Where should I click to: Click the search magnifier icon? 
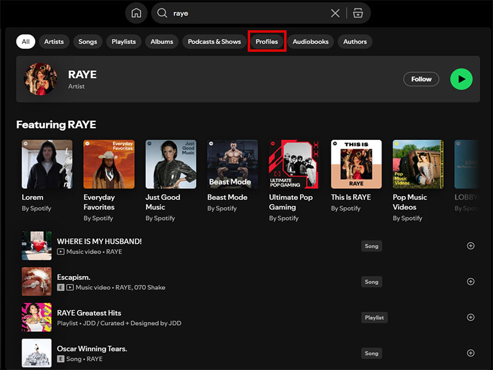[x=162, y=13]
